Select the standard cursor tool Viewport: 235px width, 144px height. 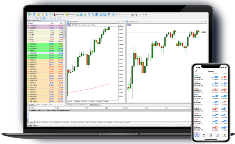coord(114,14)
